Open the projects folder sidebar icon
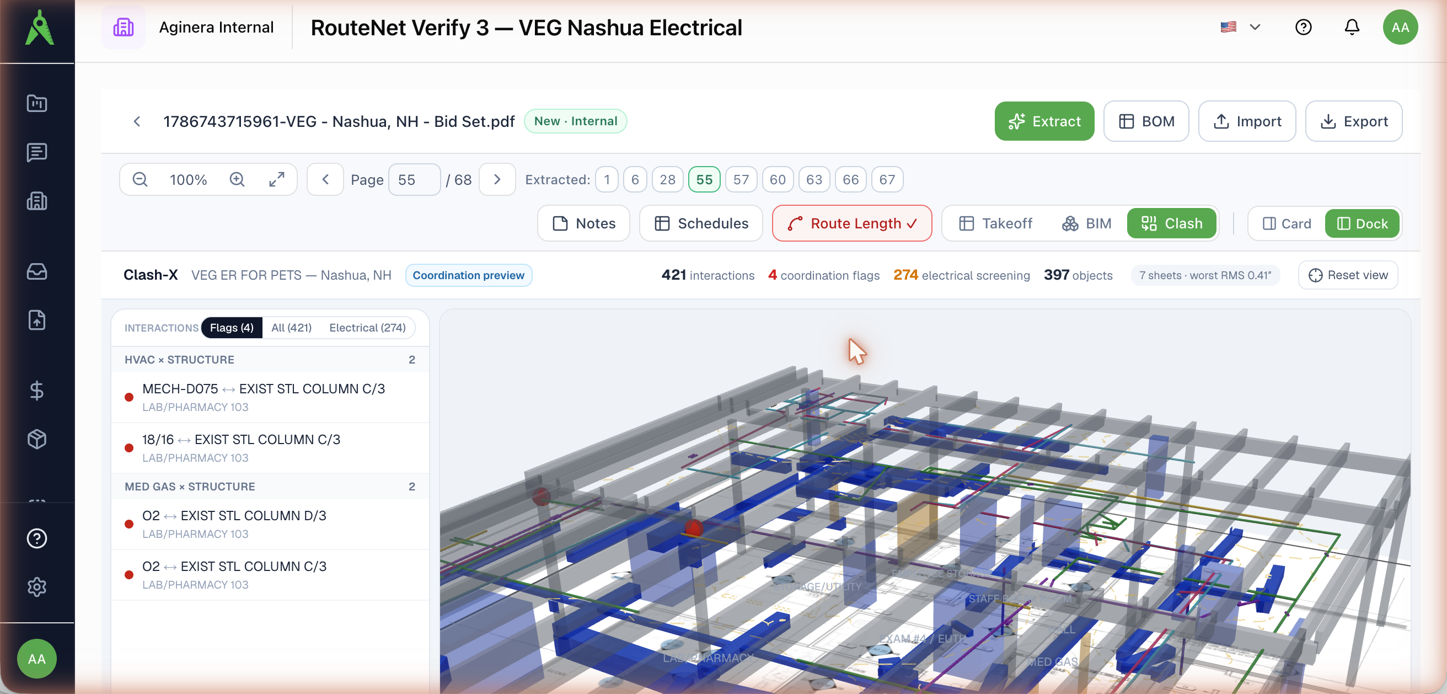 pyautogui.click(x=37, y=103)
